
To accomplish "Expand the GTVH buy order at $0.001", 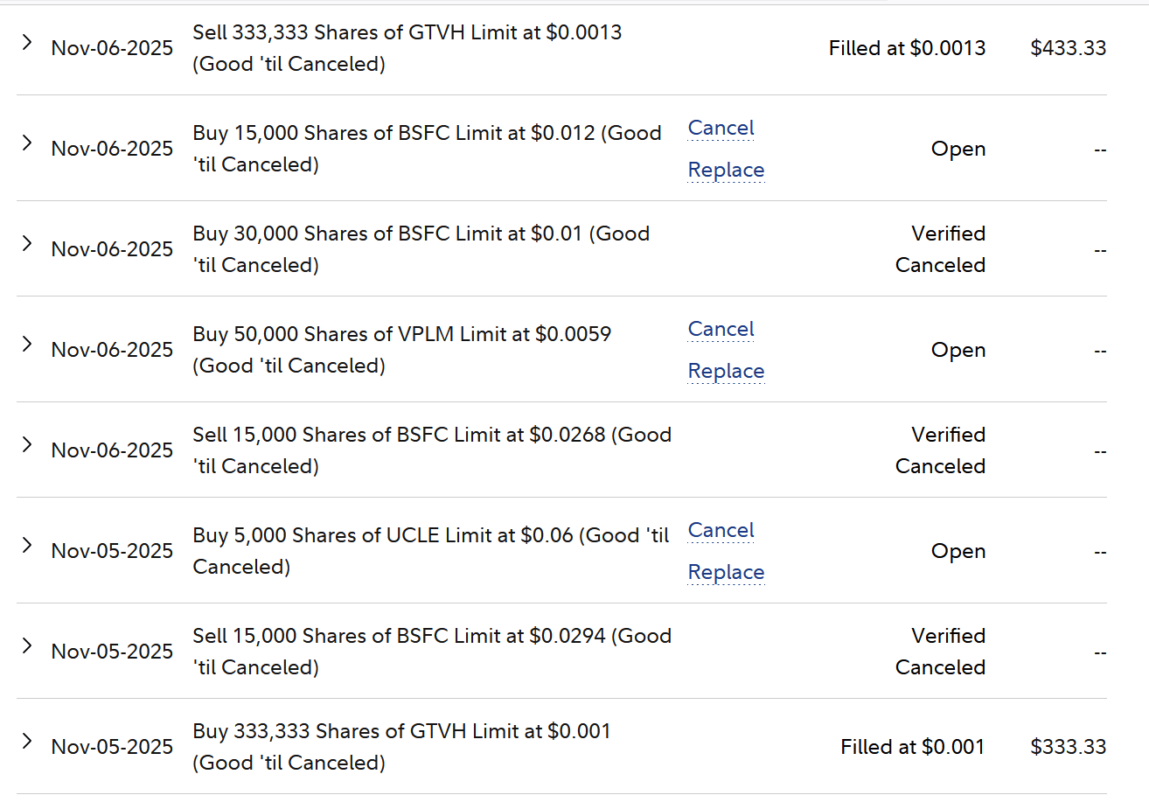I will [x=27, y=741].
